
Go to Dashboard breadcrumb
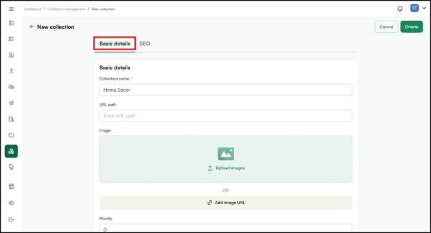tap(32, 9)
